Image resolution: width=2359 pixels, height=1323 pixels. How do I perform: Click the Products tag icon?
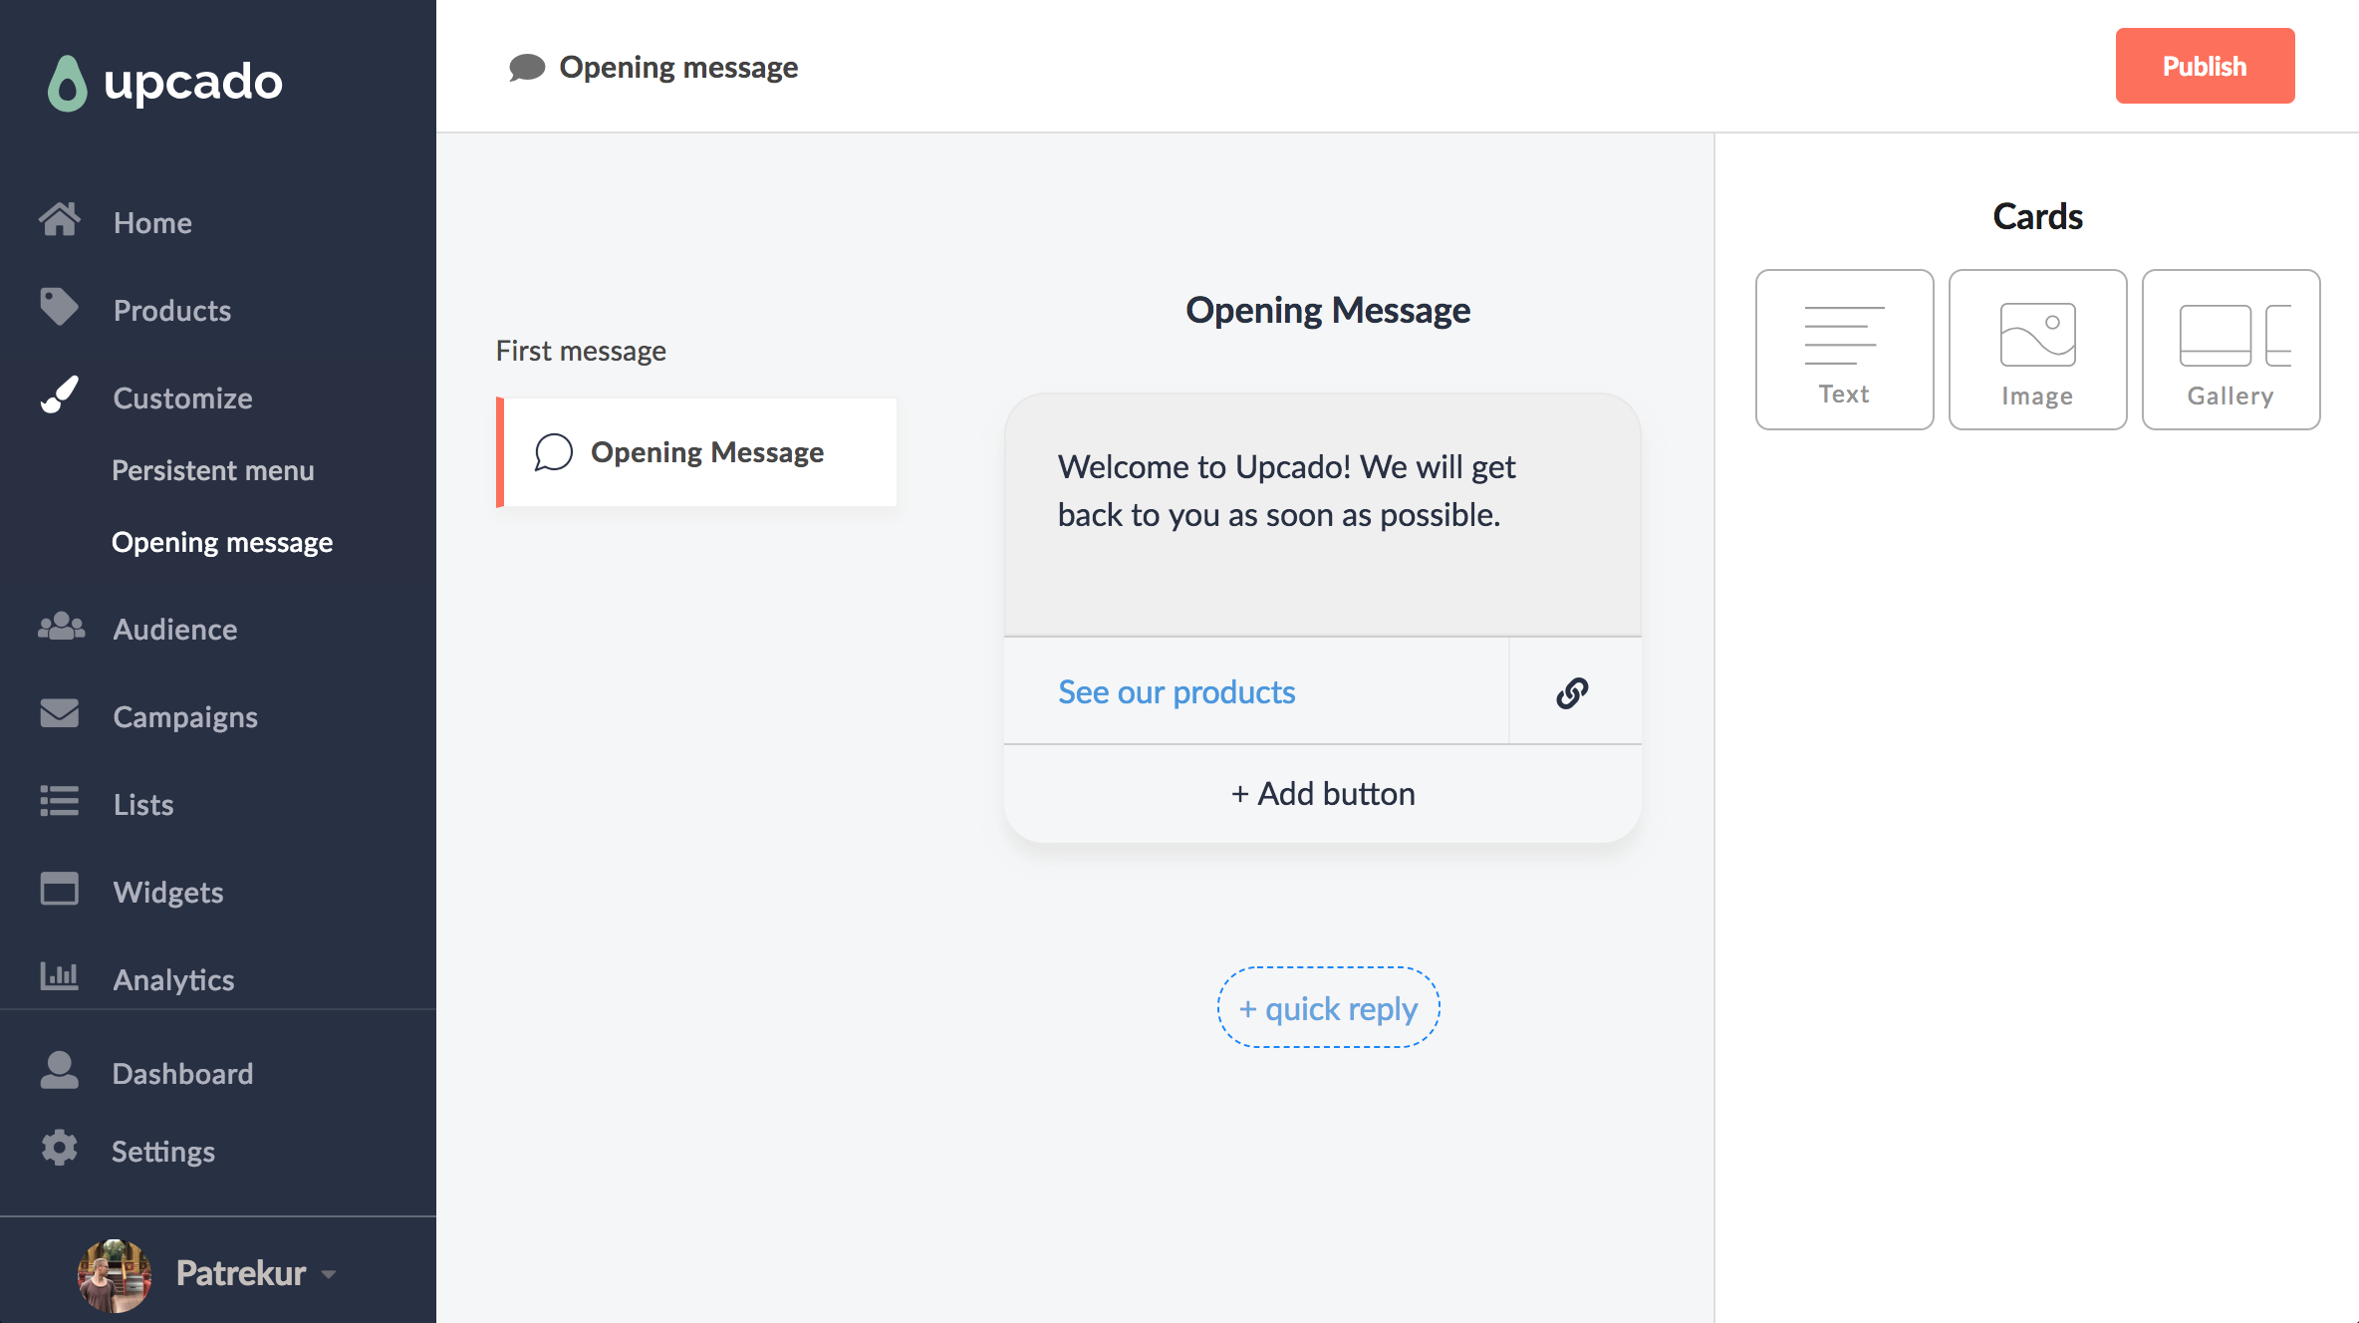click(59, 308)
